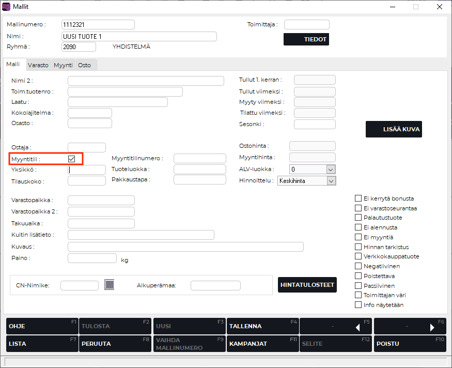Click the Kuvaus input field

tap(185, 247)
